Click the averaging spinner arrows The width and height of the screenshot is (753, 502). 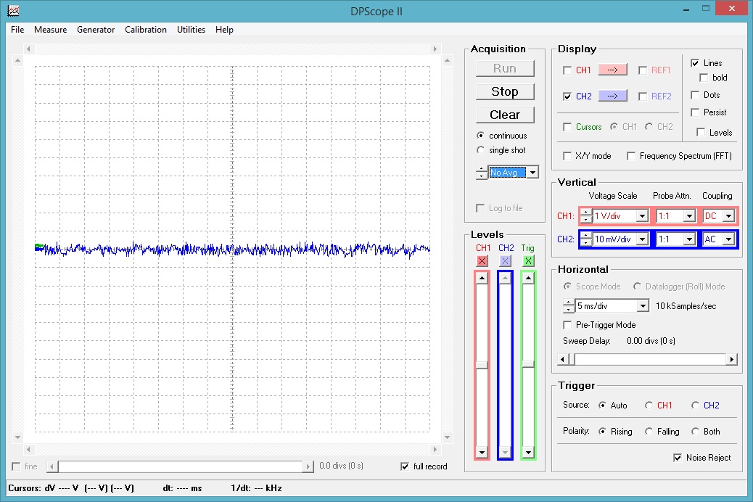tap(482, 172)
